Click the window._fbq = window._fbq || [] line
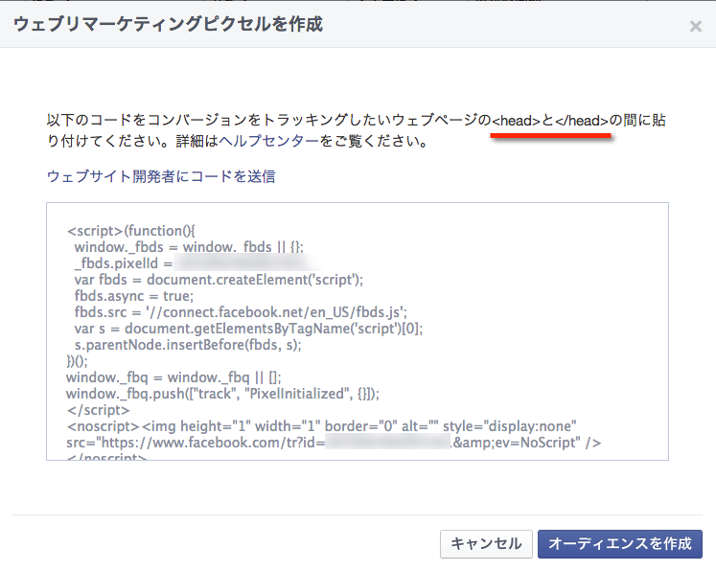Screen dimensions: 716x570 pyautogui.click(x=173, y=377)
